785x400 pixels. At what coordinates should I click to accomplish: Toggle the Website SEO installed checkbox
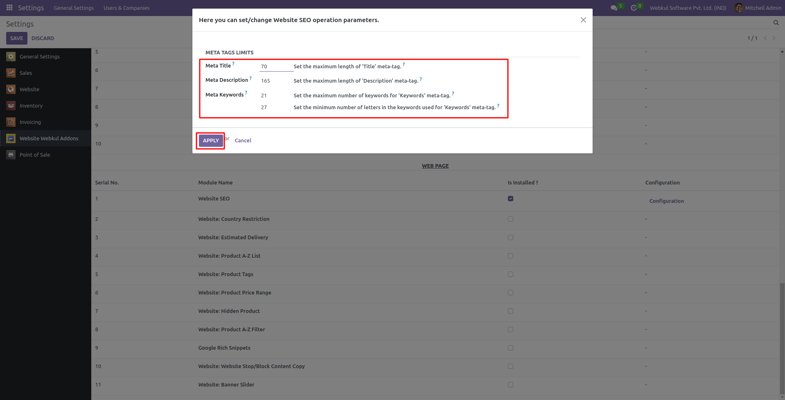510,199
